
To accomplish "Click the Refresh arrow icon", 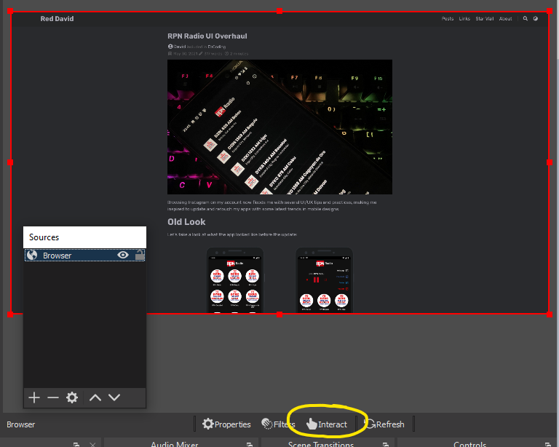I will [370, 424].
